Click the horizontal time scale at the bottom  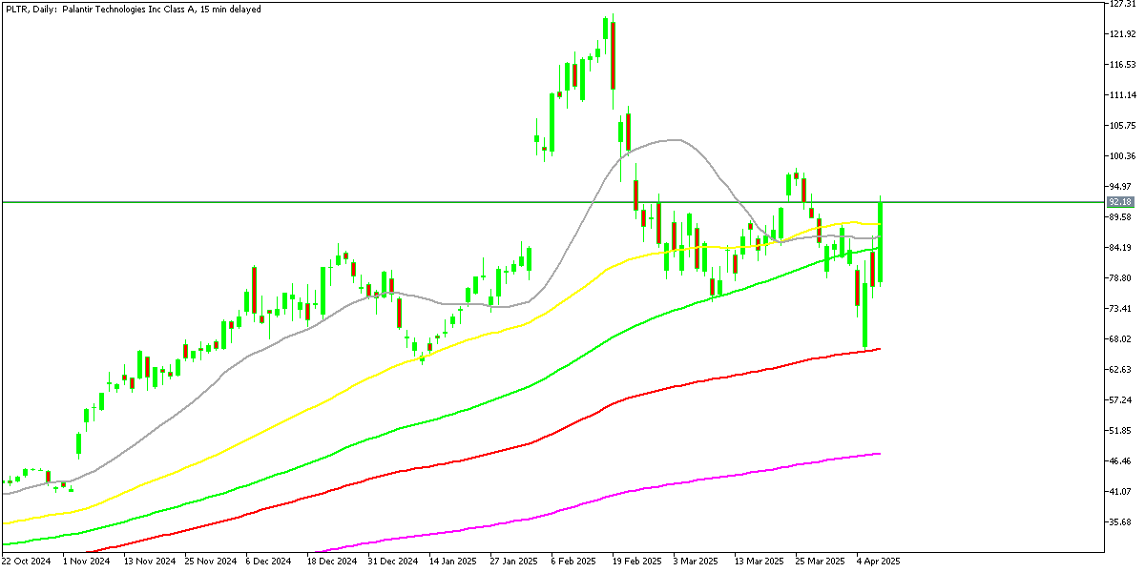tap(477, 559)
